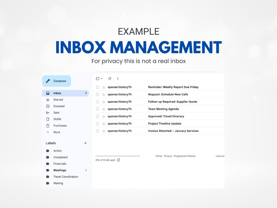277x208 pixels.
Task: Toggle the select all checkbox
Action: tap(98, 78)
